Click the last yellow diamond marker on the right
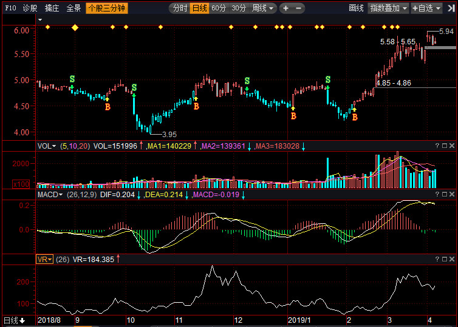The height and width of the screenshot is (327, 458). pyautogui.click(x=397, y=27)
